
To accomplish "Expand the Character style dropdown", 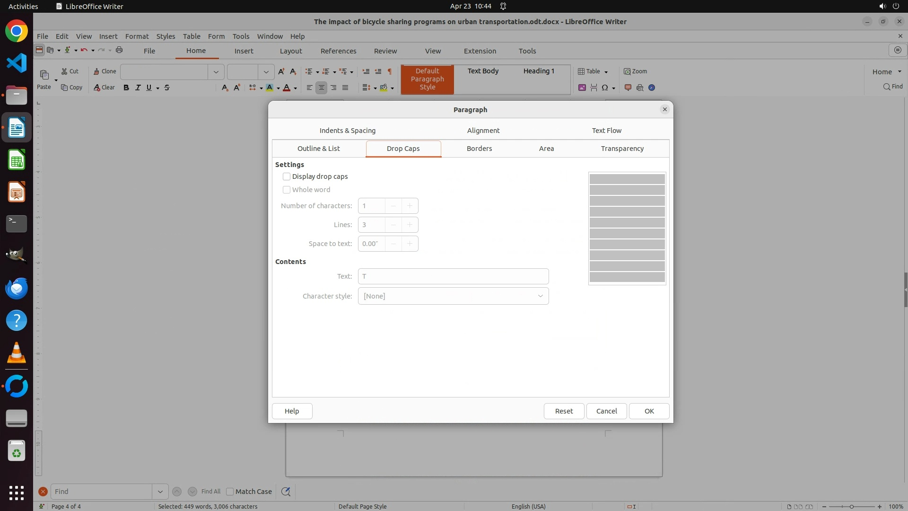I will click(x=540, y=296).
